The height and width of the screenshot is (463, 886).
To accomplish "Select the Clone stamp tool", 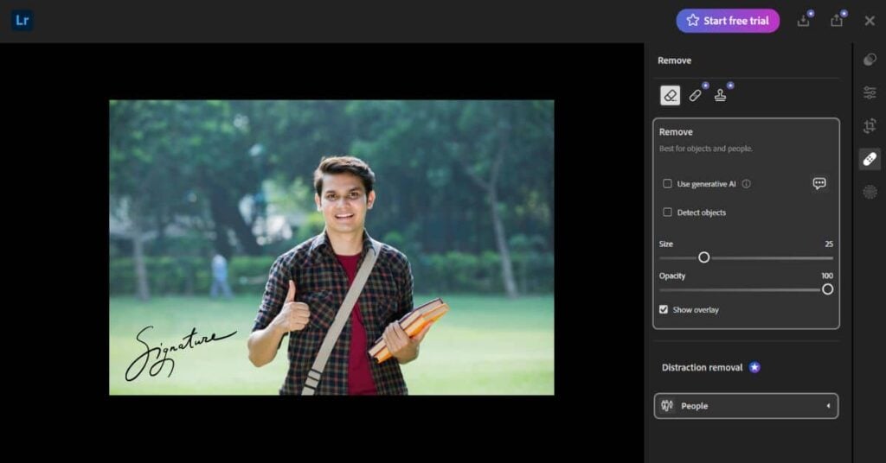I will coord(720,95).
